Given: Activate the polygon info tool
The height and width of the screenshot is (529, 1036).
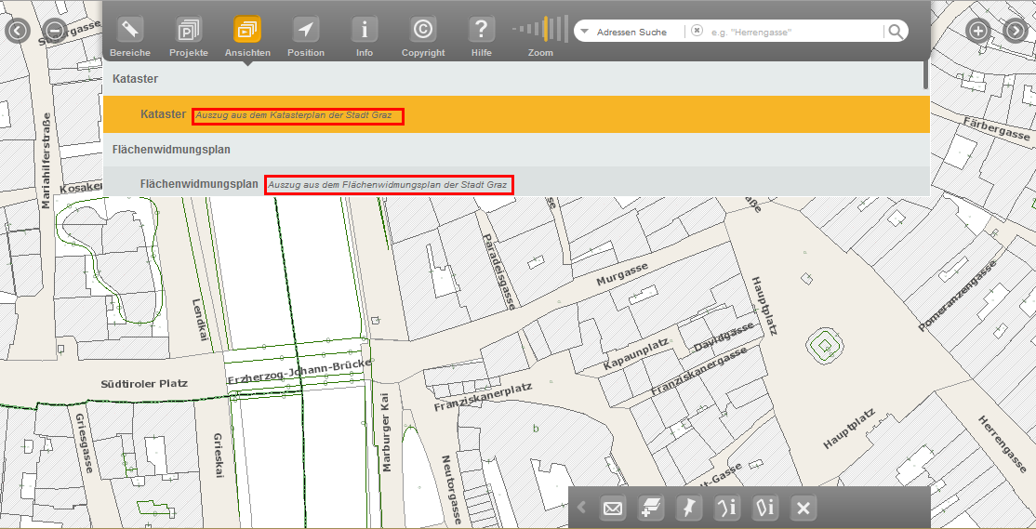Looking at the screenshot, I should coord(765,509).
